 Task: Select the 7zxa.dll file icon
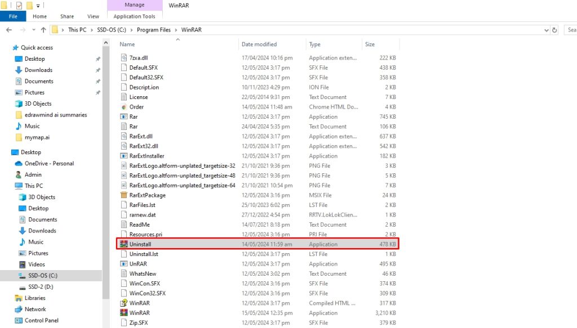tap(123, 57)
